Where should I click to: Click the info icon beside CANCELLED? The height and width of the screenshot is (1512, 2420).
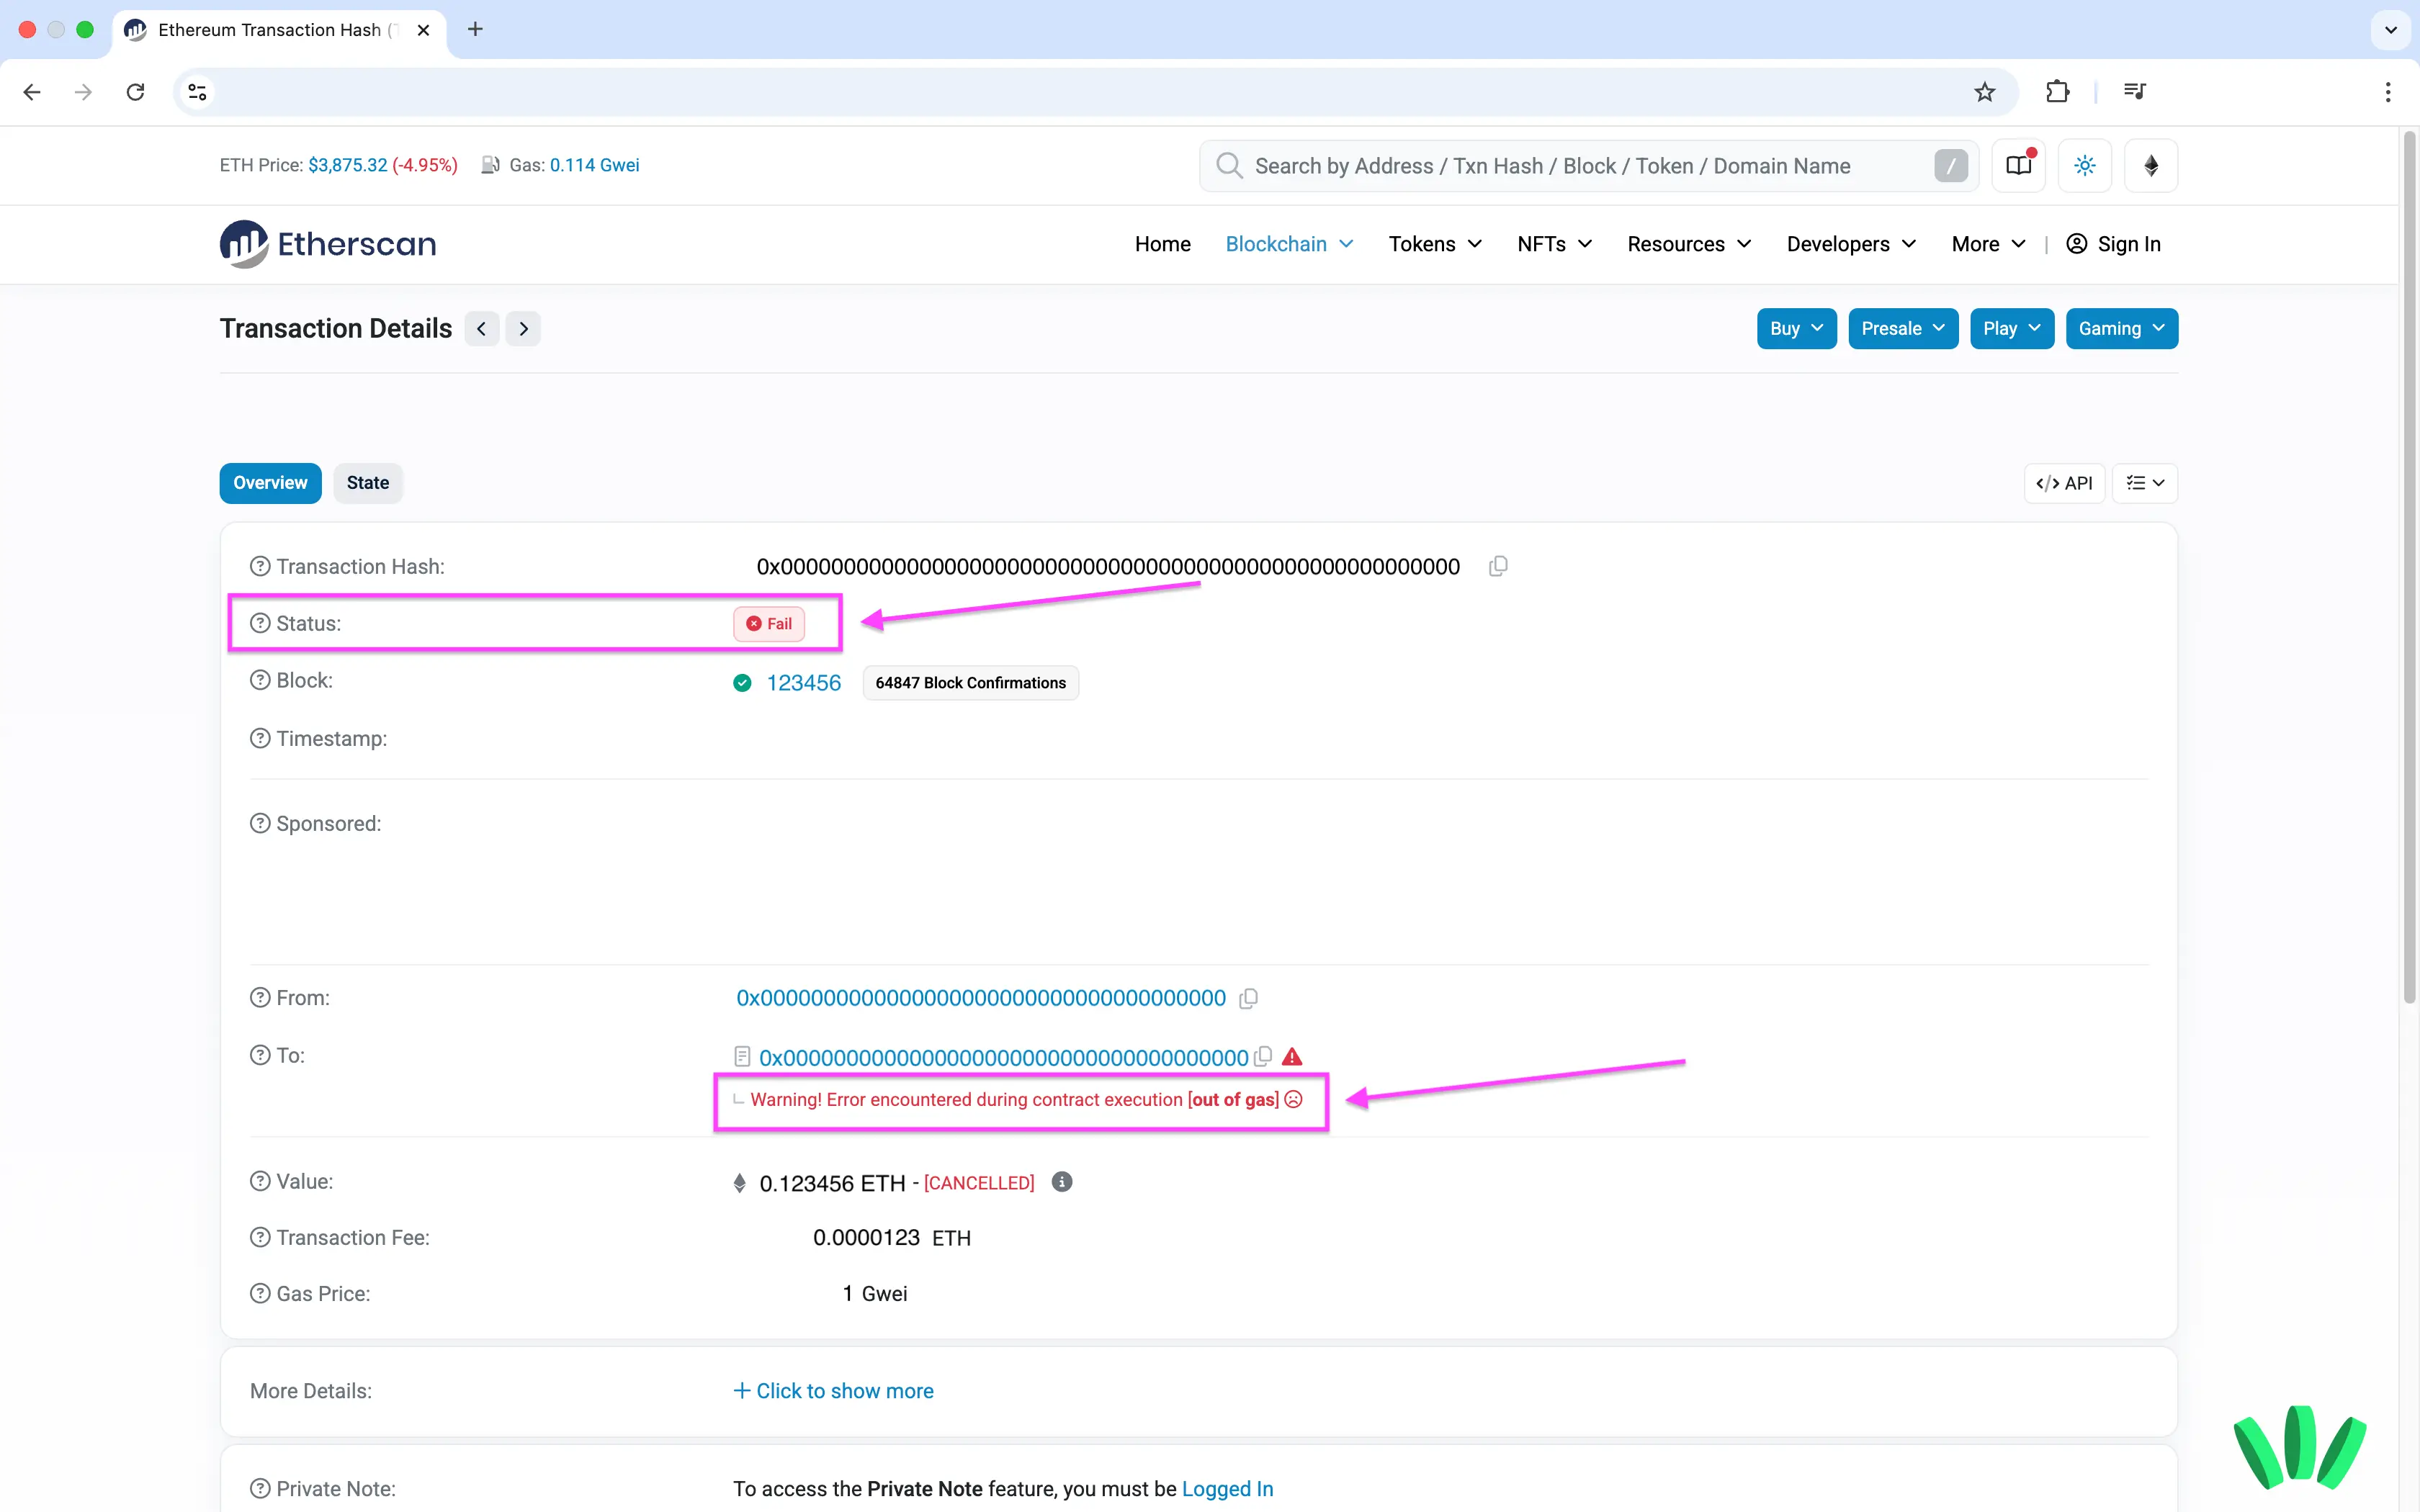tap(1062, 1182)
